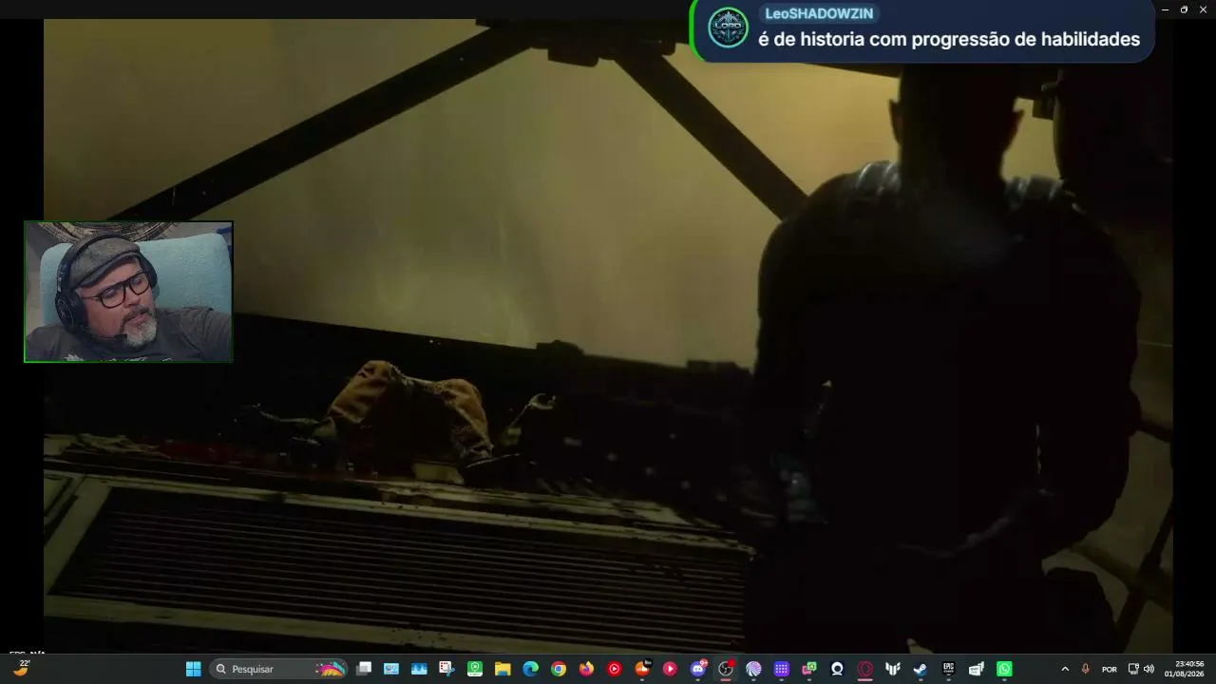Click the message 'é de historia com progressão de habilidades'
Image resolution: width=1216 pixels, height=684 pixels.
(x=949, y=39)
